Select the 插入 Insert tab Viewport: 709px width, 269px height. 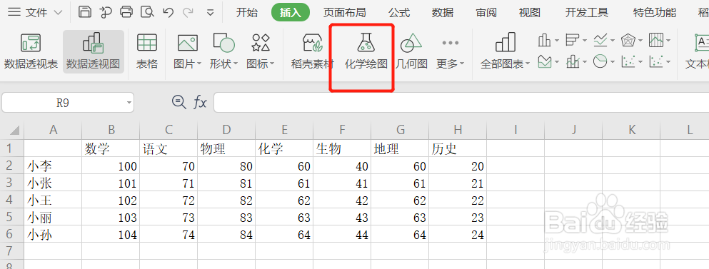[291, 13]
